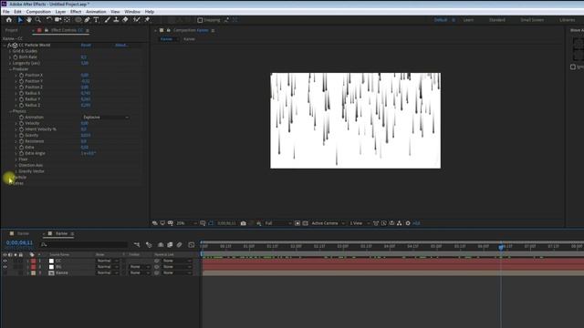Click the composition mini-flowchart icon in timeline
Screen dimensions: 584x328
coord(137,244)
